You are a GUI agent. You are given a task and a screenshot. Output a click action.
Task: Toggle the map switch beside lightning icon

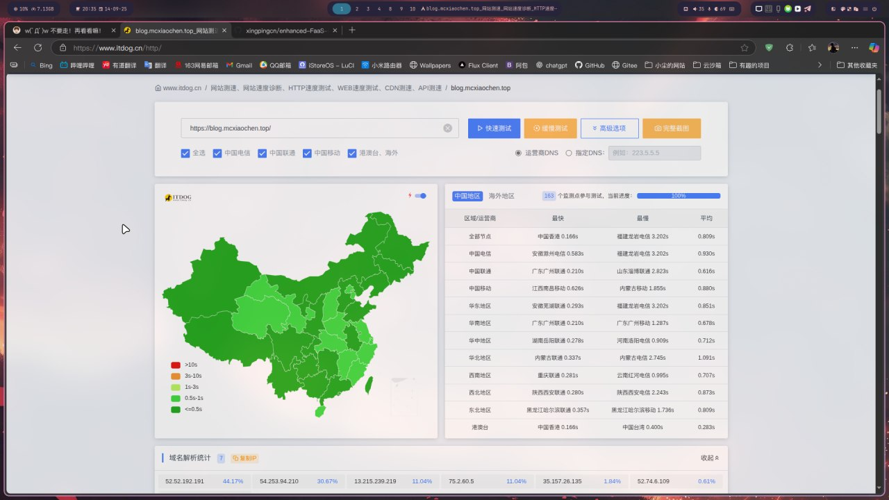[420, 196]
